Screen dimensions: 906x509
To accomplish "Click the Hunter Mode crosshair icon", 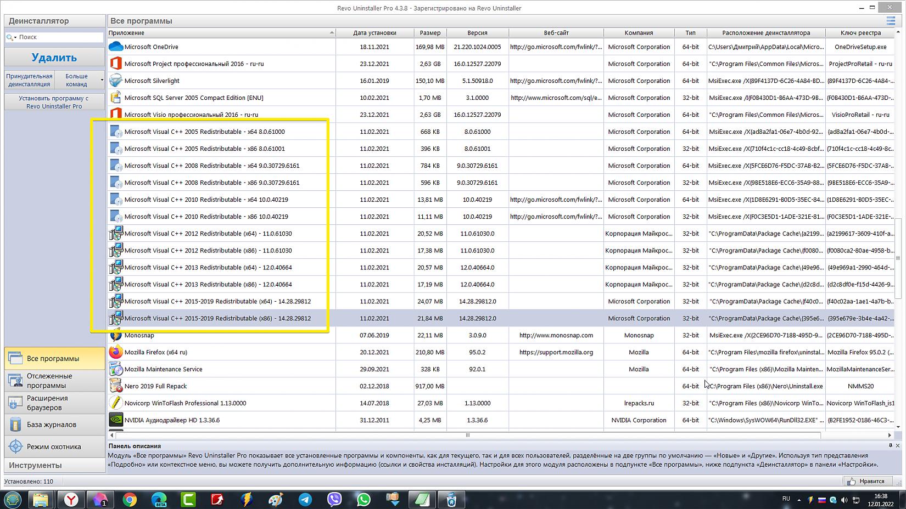I will tap(15, 446).
